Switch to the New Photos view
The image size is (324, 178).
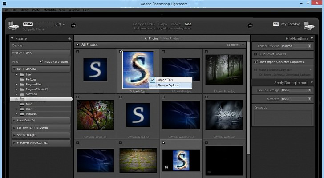click(x=171, y=38)
